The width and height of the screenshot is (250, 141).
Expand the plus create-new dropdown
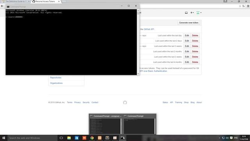coord(192,13)
